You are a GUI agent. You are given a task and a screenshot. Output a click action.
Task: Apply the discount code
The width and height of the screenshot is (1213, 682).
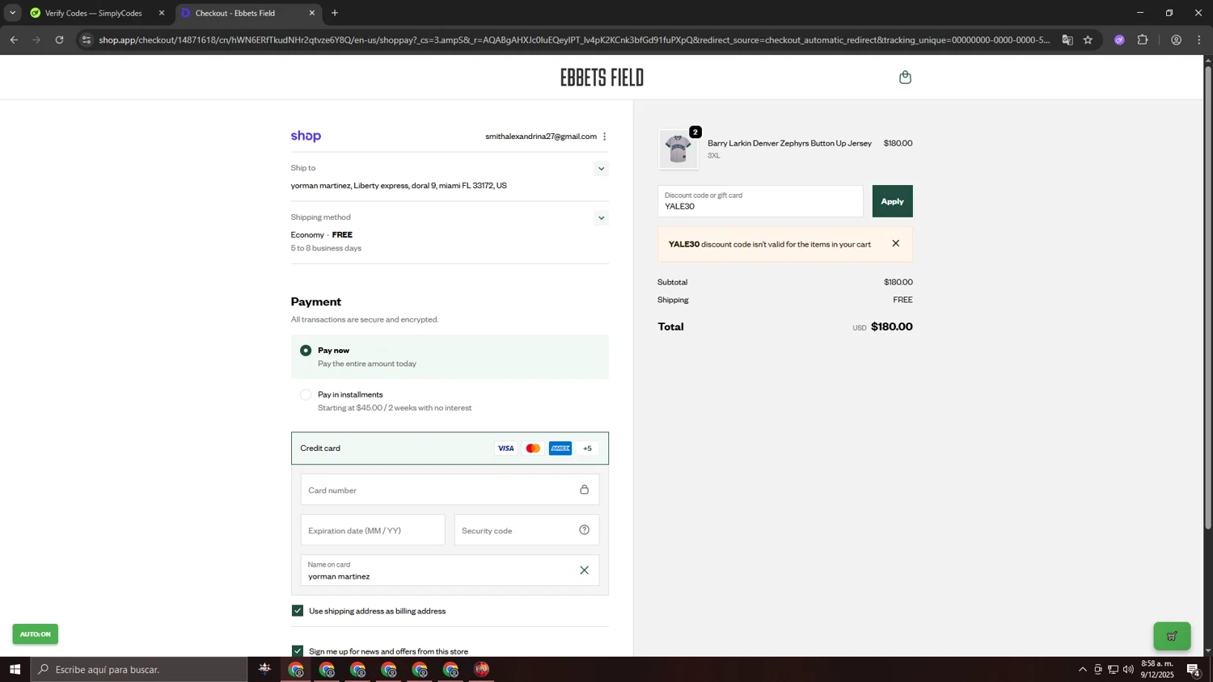[x=892, y=201]
